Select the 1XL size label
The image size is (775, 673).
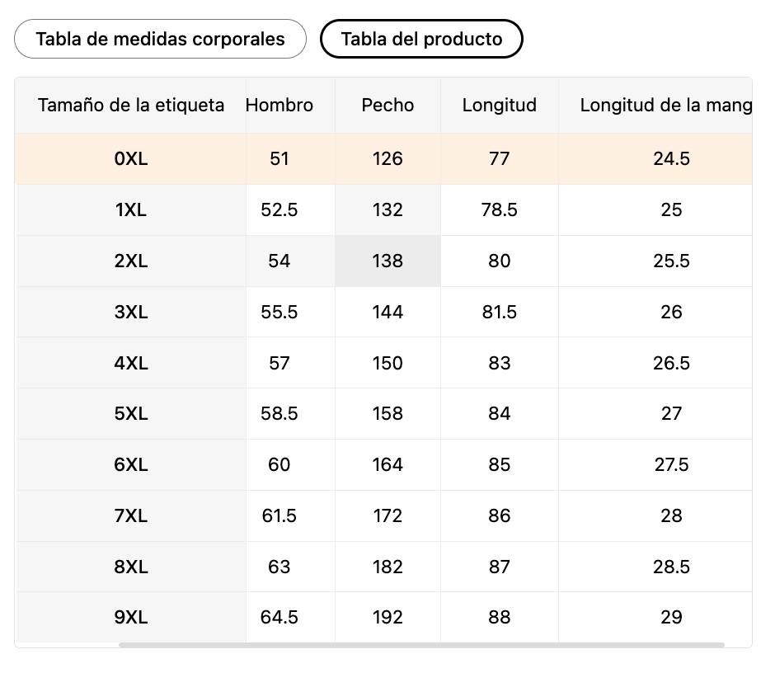click(131, 209)
